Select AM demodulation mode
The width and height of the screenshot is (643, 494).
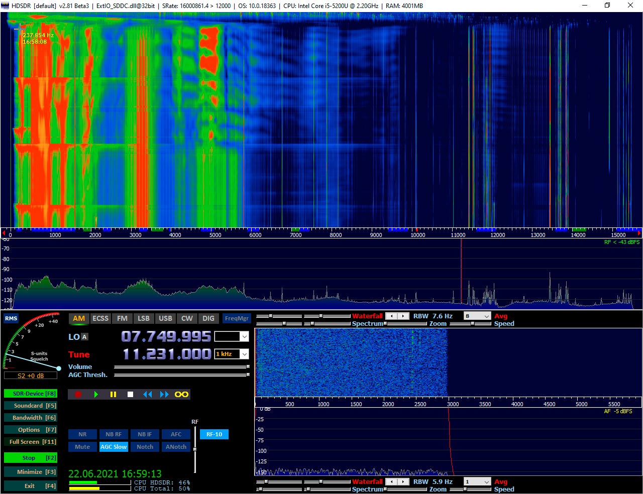tap(79, 318)
